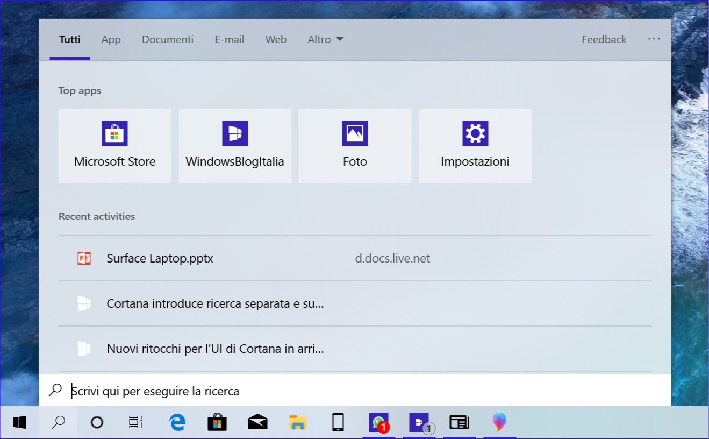Click the Feedback link
The width and height of the screenshot is (709, 439).
pyautogui.click(x=604, y=39)
